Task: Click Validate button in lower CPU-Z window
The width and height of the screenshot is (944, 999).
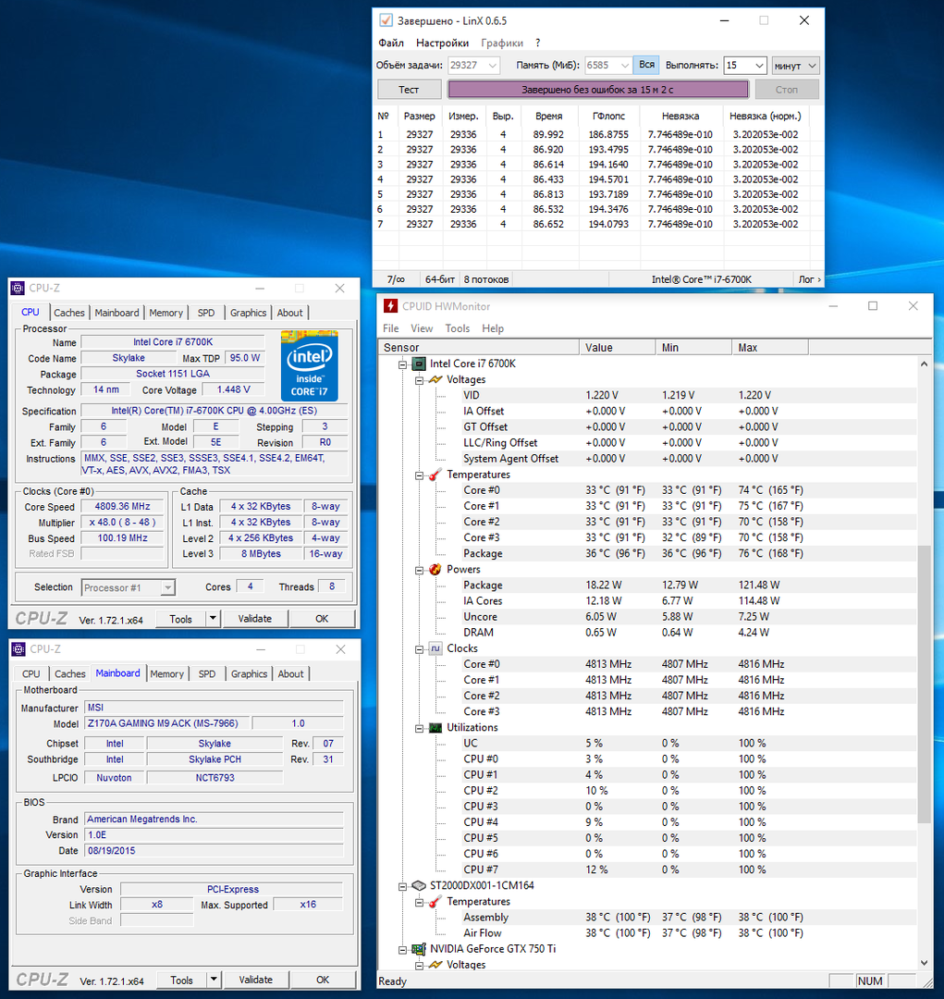Action: coord(255,980)
